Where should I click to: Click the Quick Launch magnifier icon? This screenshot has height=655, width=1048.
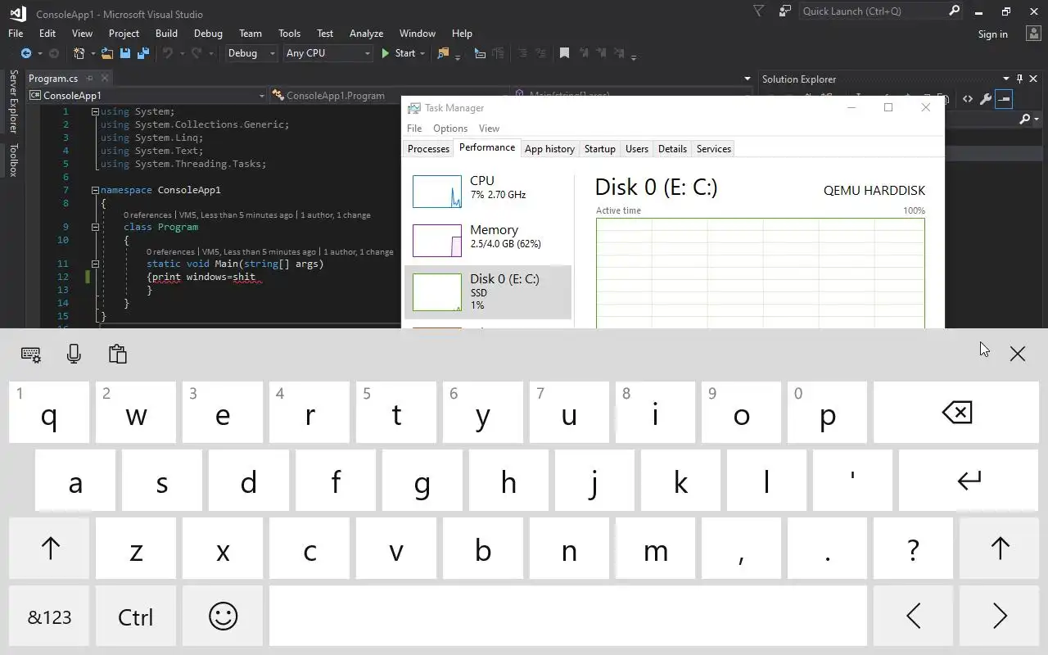click(954, 11)
